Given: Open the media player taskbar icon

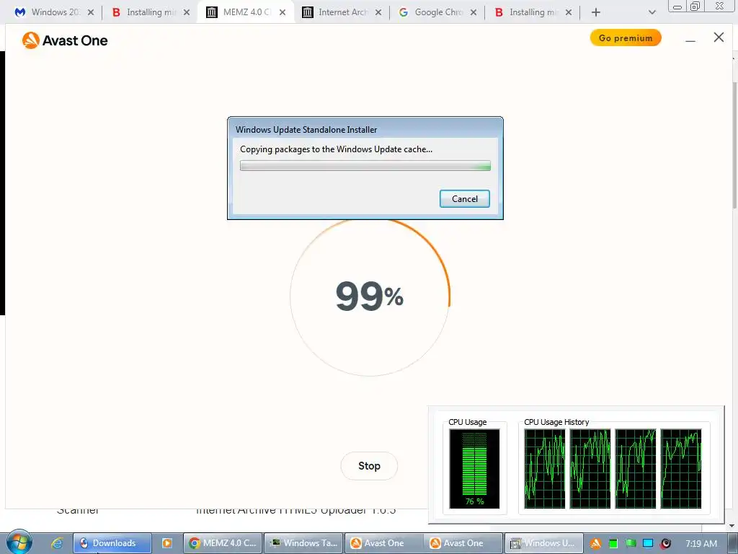Looking at the screenshot, I should click(167, 543).
